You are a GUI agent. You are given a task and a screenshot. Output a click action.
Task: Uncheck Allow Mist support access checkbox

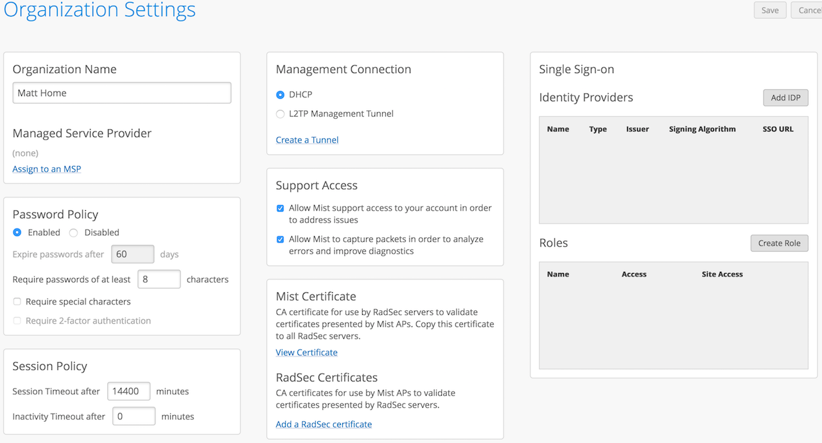click(280, 208)
